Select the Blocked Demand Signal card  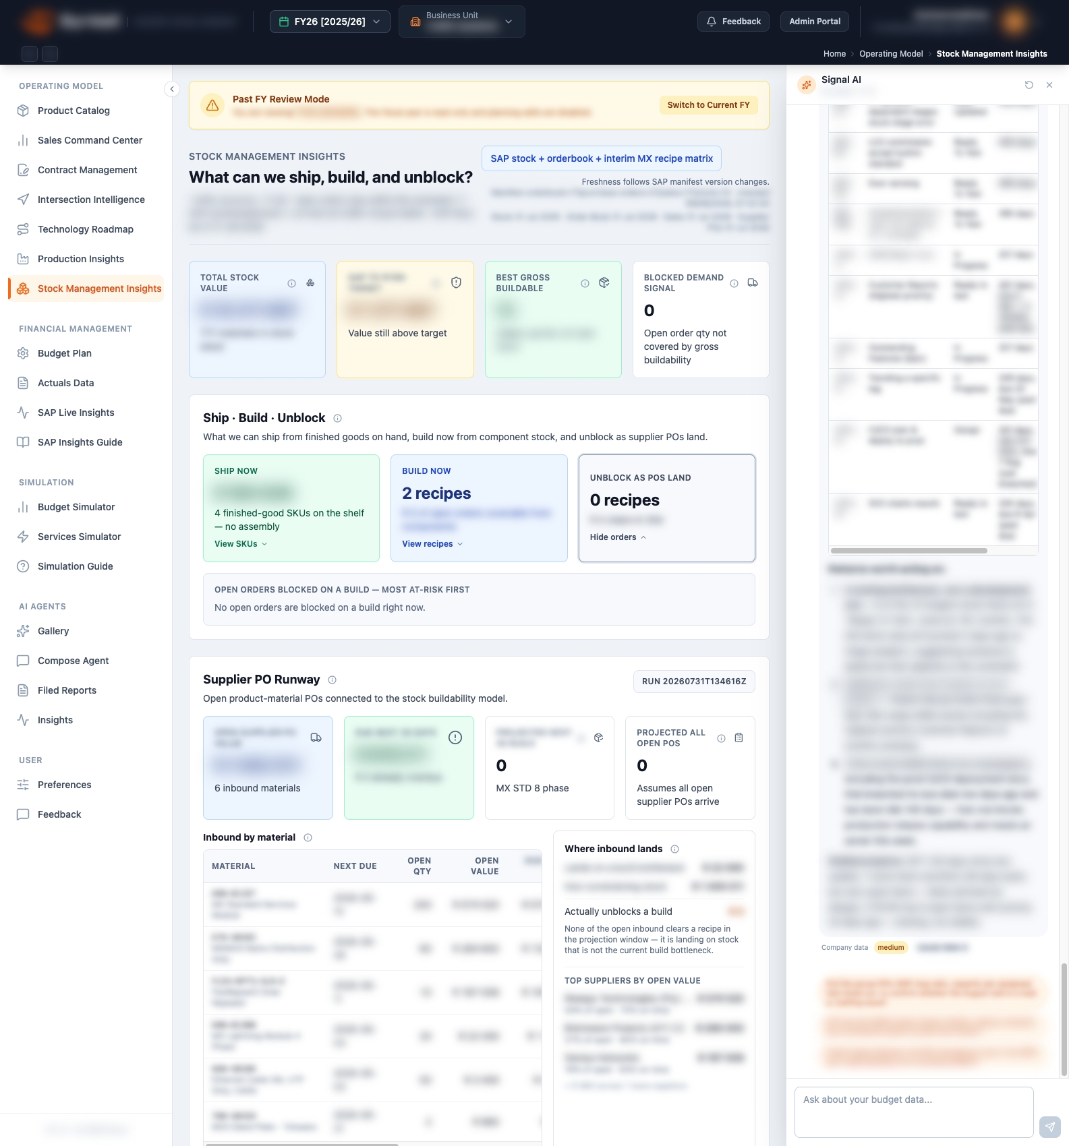(701, 320)
